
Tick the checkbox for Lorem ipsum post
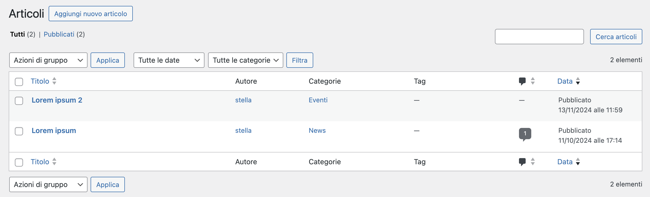[x=19, y=131]
